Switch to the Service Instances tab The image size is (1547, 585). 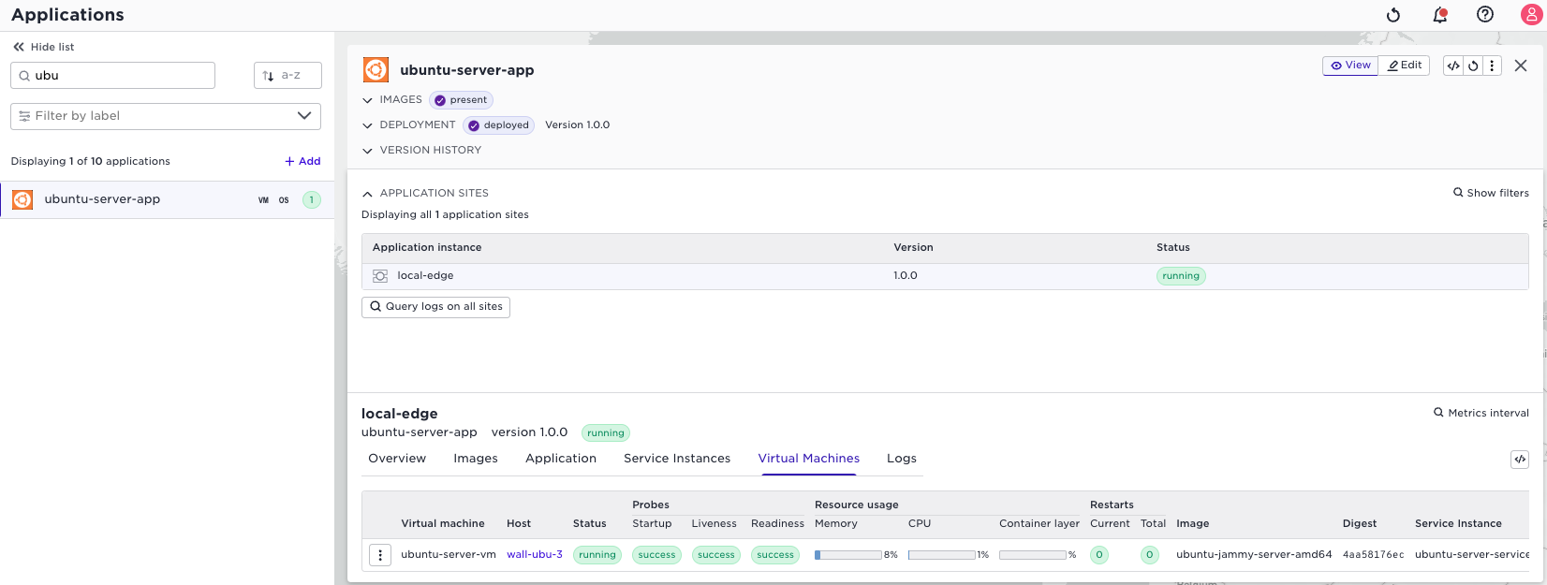677,459
